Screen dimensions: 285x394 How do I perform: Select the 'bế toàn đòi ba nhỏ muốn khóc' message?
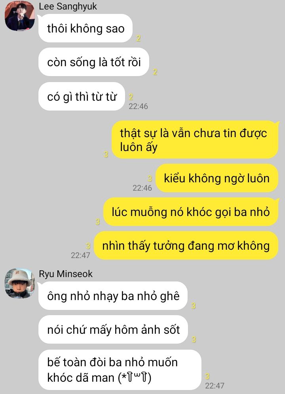120,369
